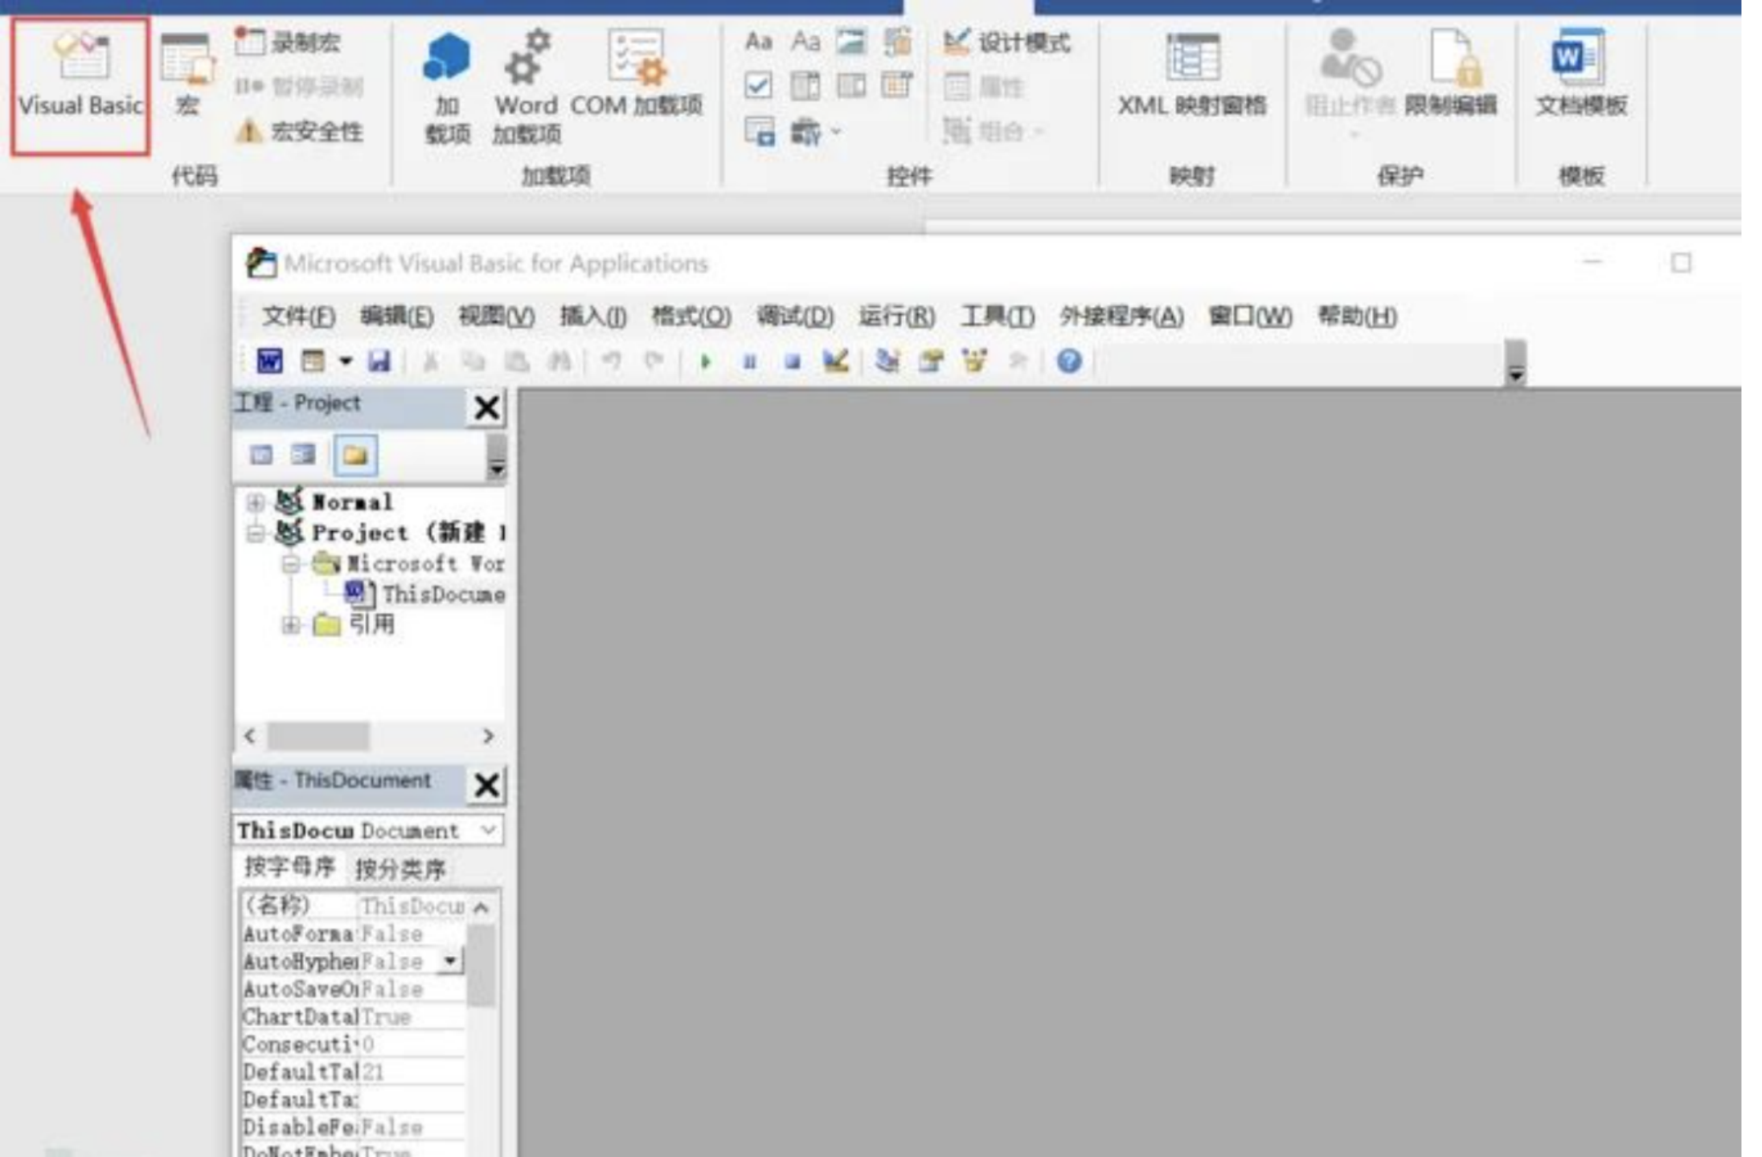
Task: Open toolbar options overflow arrow
Action: (1516, 366)
